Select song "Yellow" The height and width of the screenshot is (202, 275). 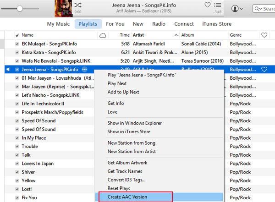[28, 180]
